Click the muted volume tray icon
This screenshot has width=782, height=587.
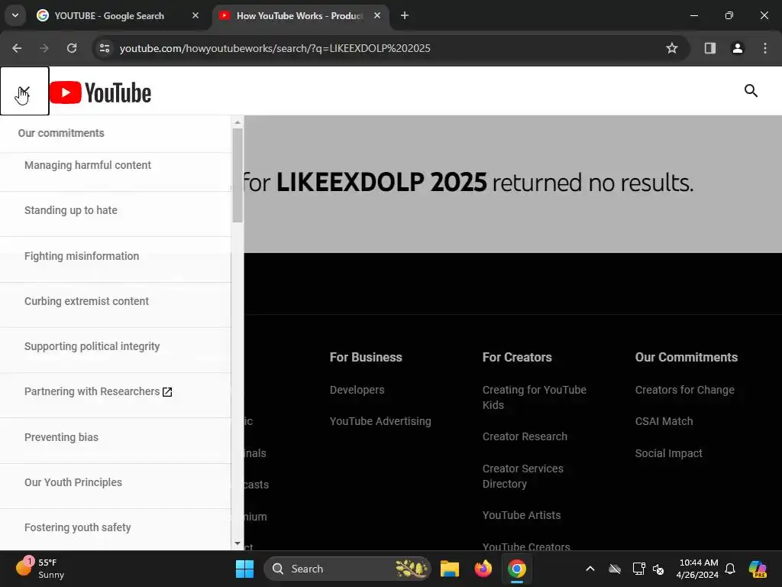658,569
